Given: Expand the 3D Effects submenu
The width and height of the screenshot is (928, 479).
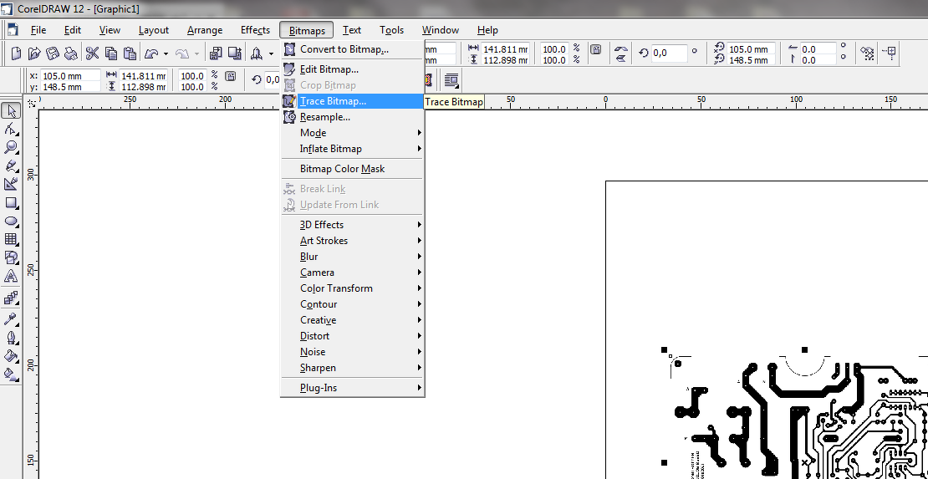Looking at the screenshot, I should 352,224.
